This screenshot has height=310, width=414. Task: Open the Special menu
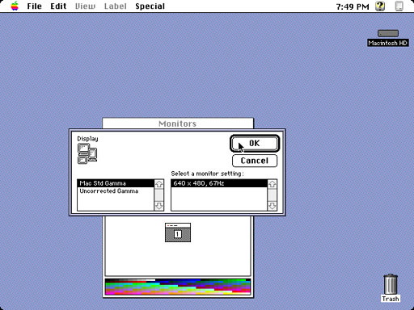point(150,6)
